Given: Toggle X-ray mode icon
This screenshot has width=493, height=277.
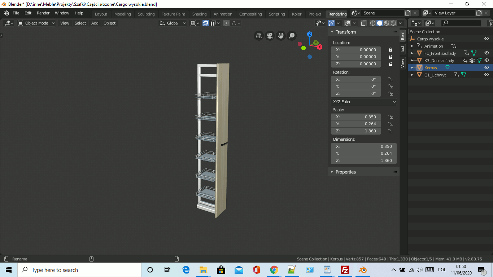Looking at the screenshot, I should coord(364,23).
